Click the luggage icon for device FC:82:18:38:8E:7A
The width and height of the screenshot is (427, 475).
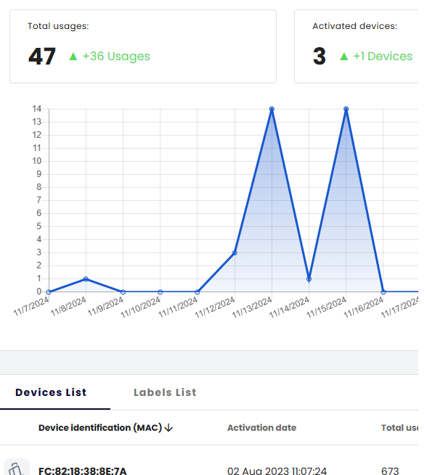[17, 468]
